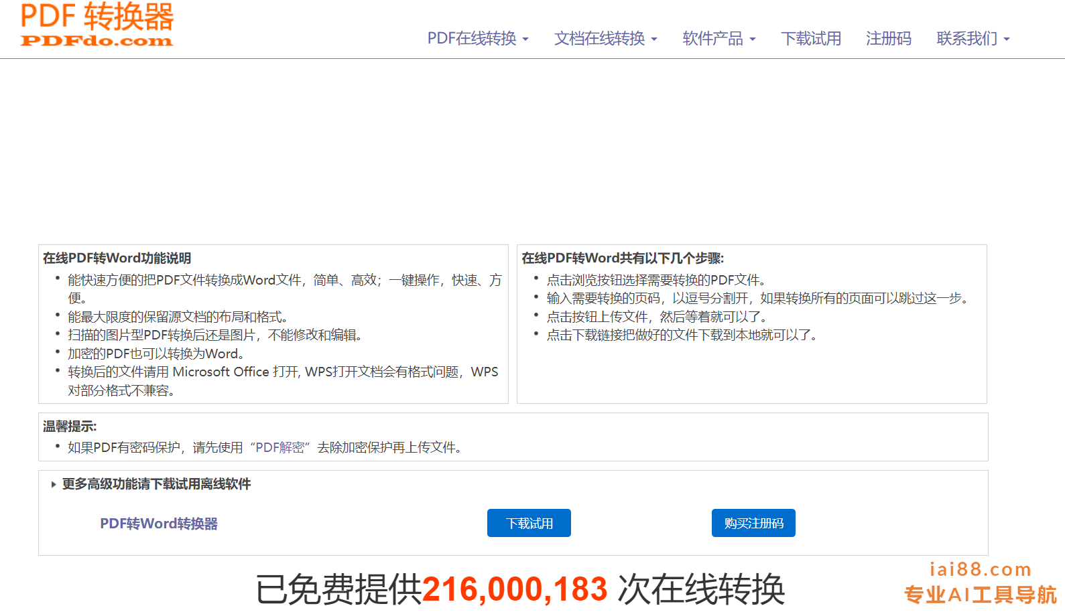
Task: Select the 在线PDF转Word功能说明 heading
Action: click(117, 258)
